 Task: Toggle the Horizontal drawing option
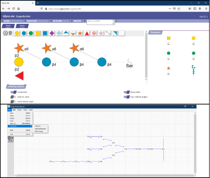pos(14,92)
